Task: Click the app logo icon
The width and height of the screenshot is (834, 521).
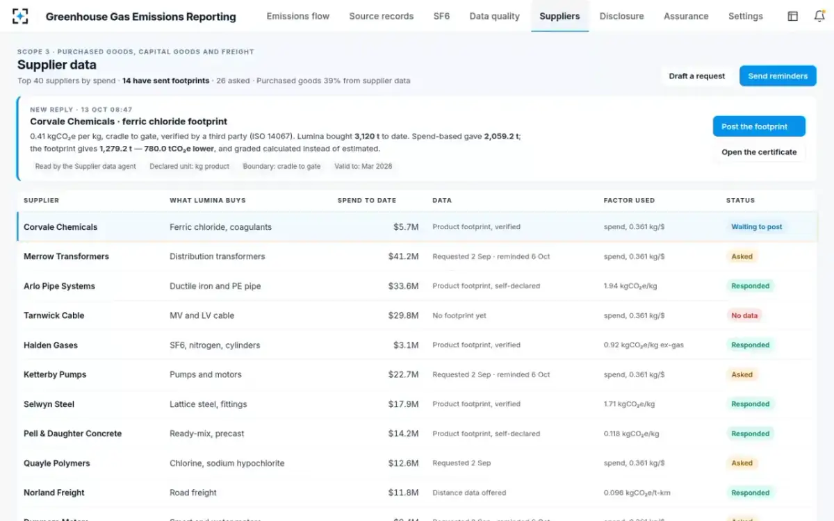Action: [x=21, y=16]
